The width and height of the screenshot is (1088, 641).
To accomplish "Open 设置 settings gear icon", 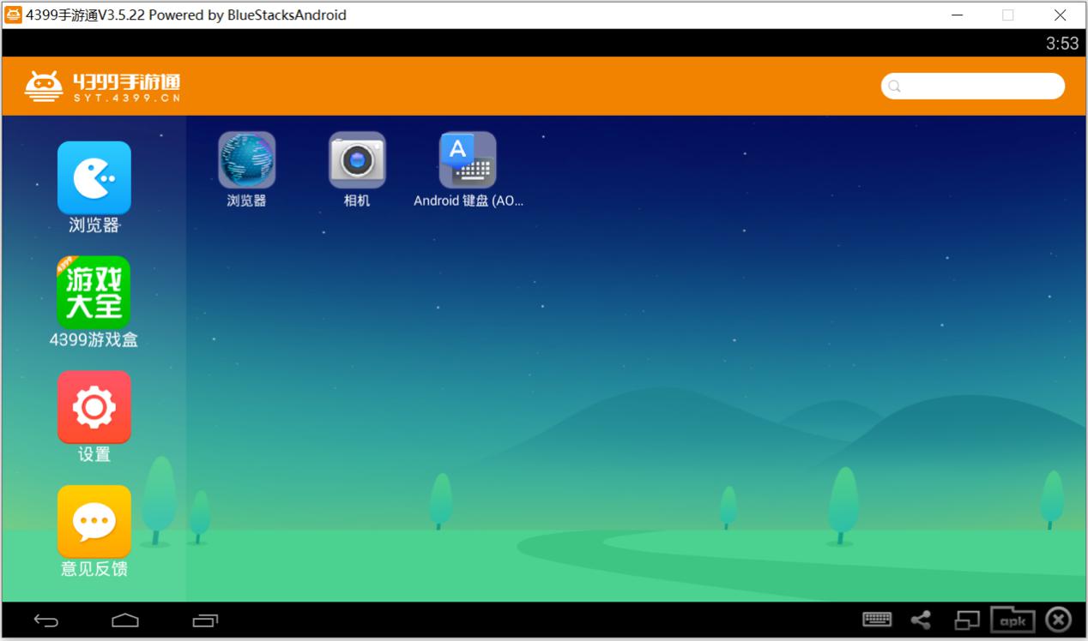I will point(94,407).
